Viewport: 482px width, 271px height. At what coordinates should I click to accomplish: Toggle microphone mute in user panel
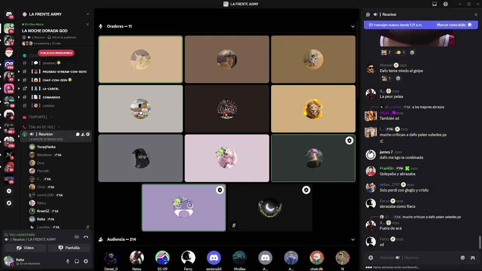(68, 261)
